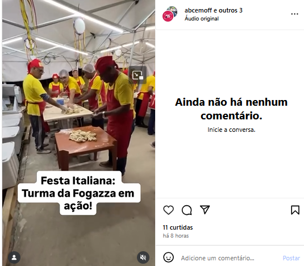Click the 'Postar' button

pos(291,258)
